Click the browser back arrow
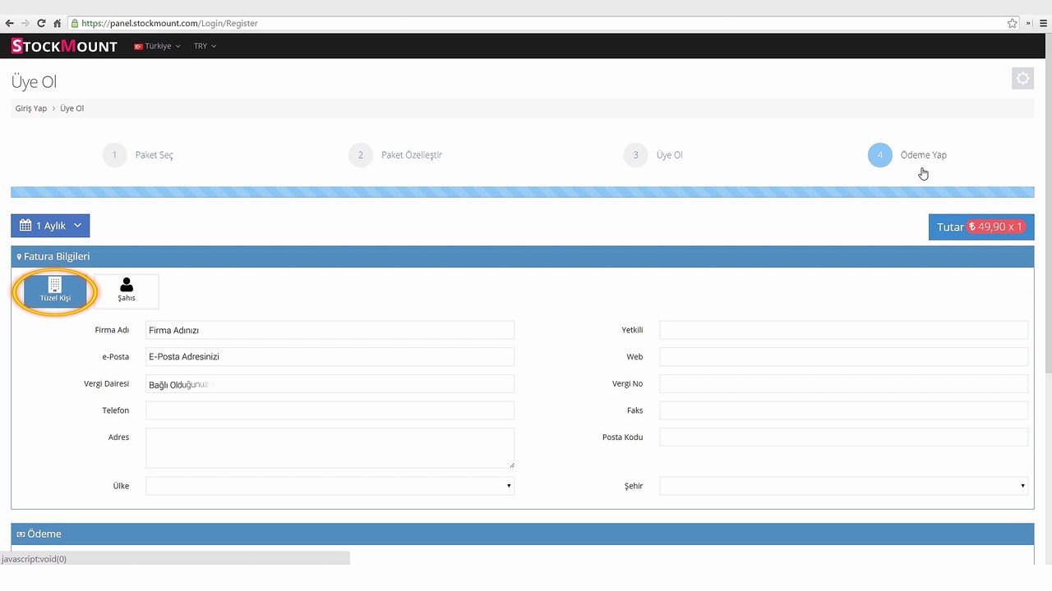This screenshot has height=591, width=1052. point(9,23)
